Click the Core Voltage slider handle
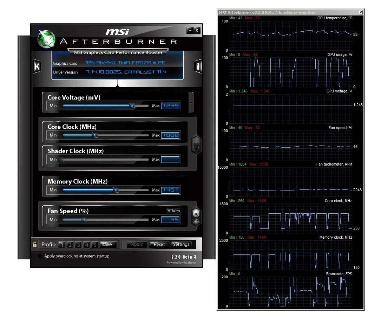The width and height of the screenshot is (368, 317). pos(132,106)
